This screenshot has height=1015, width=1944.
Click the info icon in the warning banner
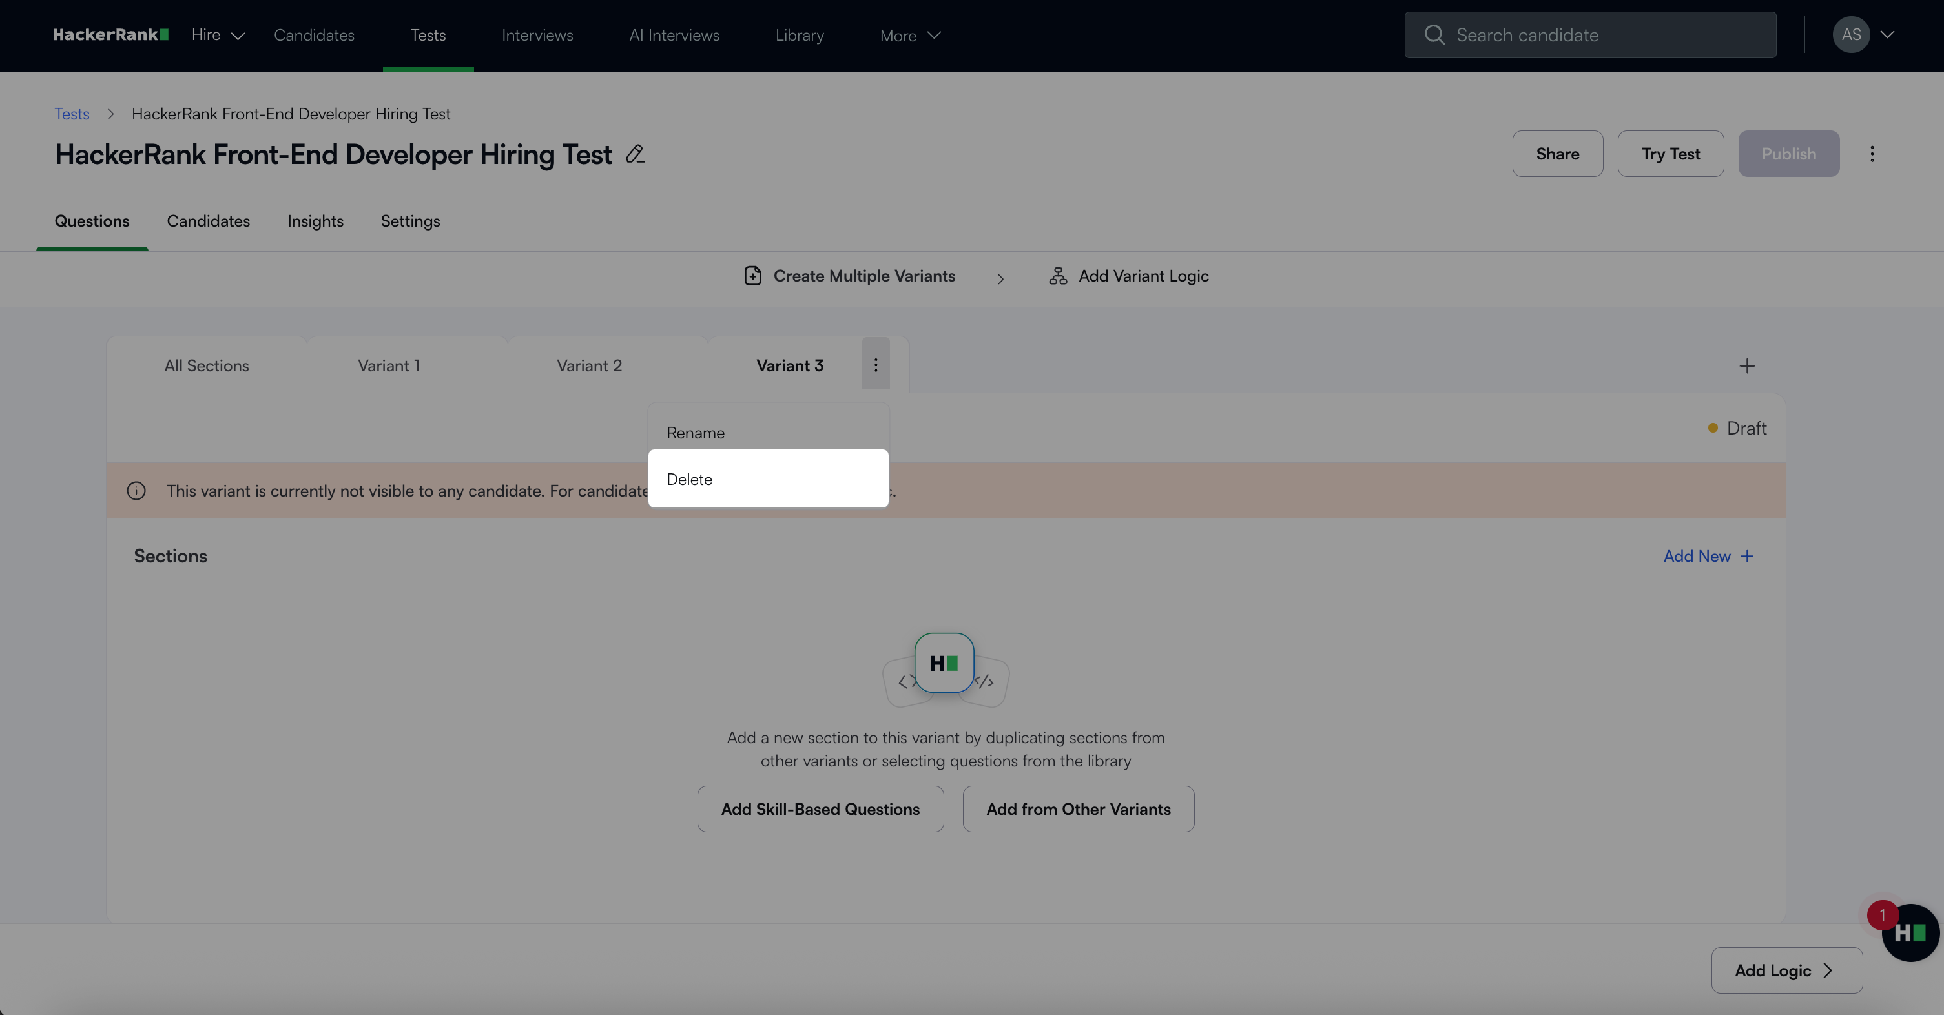136,491
